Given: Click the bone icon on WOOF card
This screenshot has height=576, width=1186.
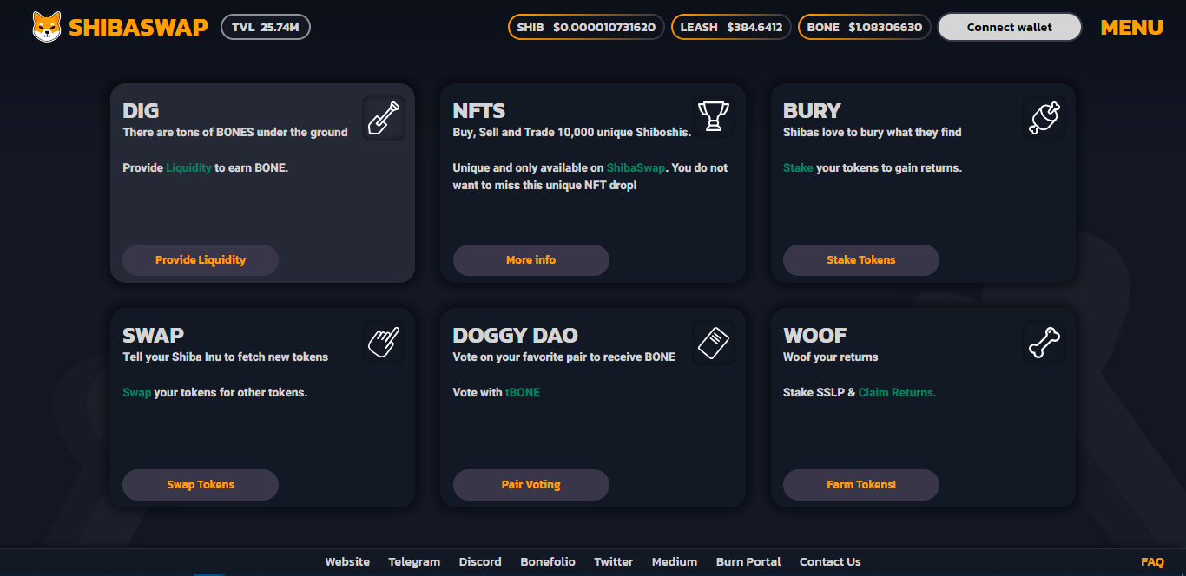Looking at the screenshot, I should pyautogui.click(x=1044, y=342).
